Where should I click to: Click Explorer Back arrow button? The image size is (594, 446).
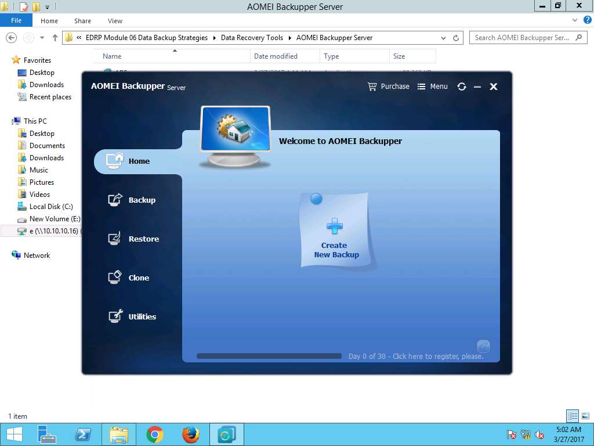pos(12,38)
